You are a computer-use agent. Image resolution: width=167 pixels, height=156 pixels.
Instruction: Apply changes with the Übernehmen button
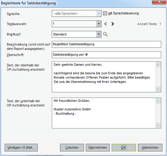coord(98,147)
